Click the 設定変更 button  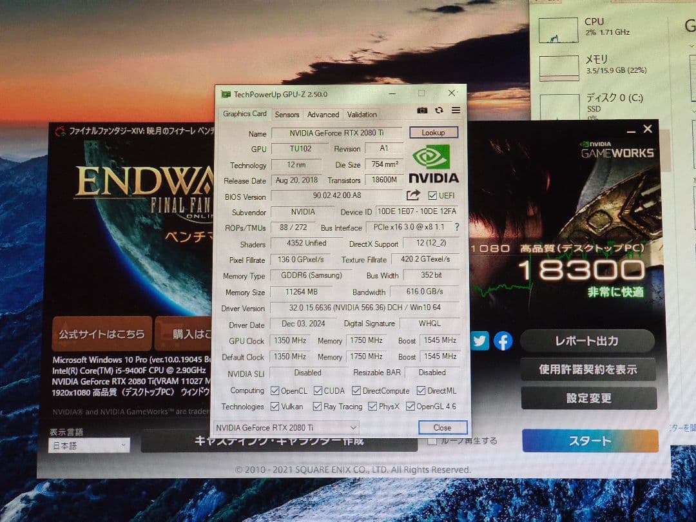[x=589, y=398]
